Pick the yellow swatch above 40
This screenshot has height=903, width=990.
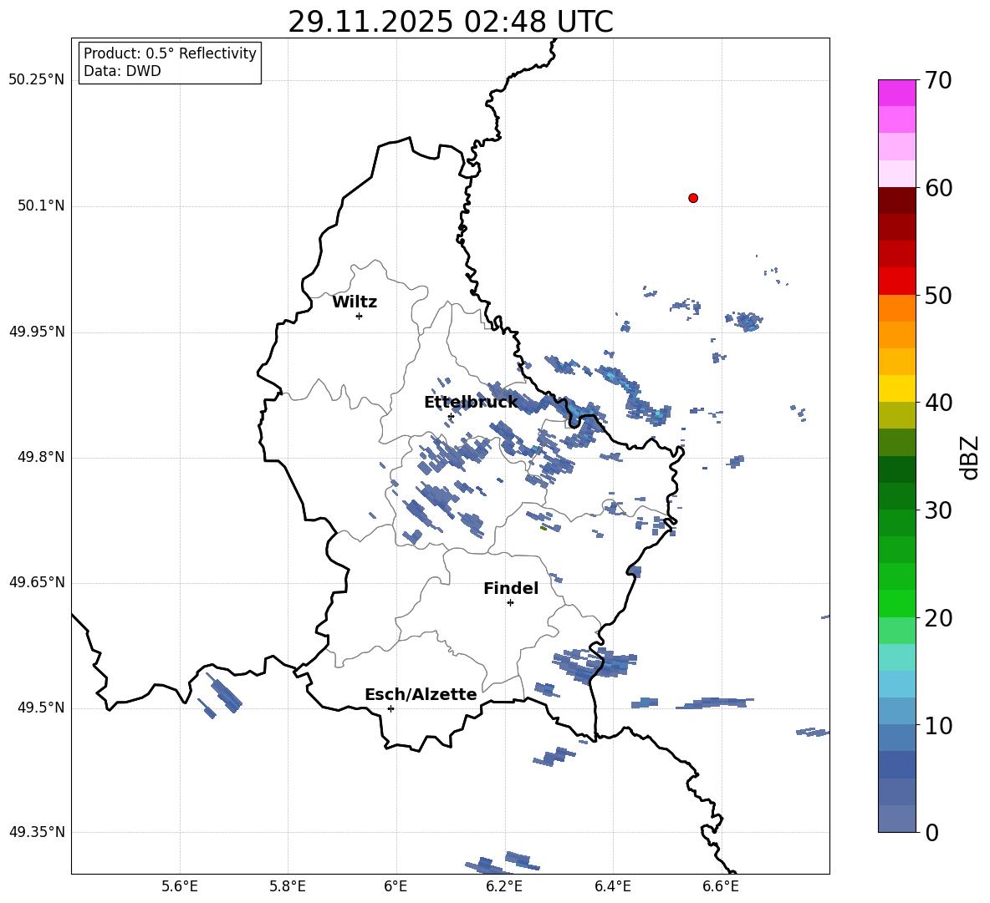pyautogui.click(x=896, y=388)
